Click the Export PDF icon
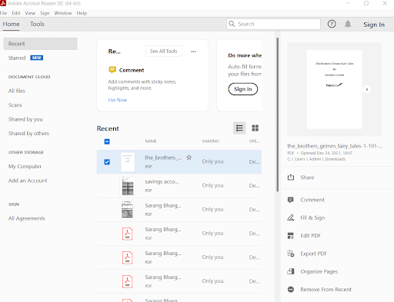Image resolution: width=394 pixels, height=302 pixels. click(x=291, y=254)
